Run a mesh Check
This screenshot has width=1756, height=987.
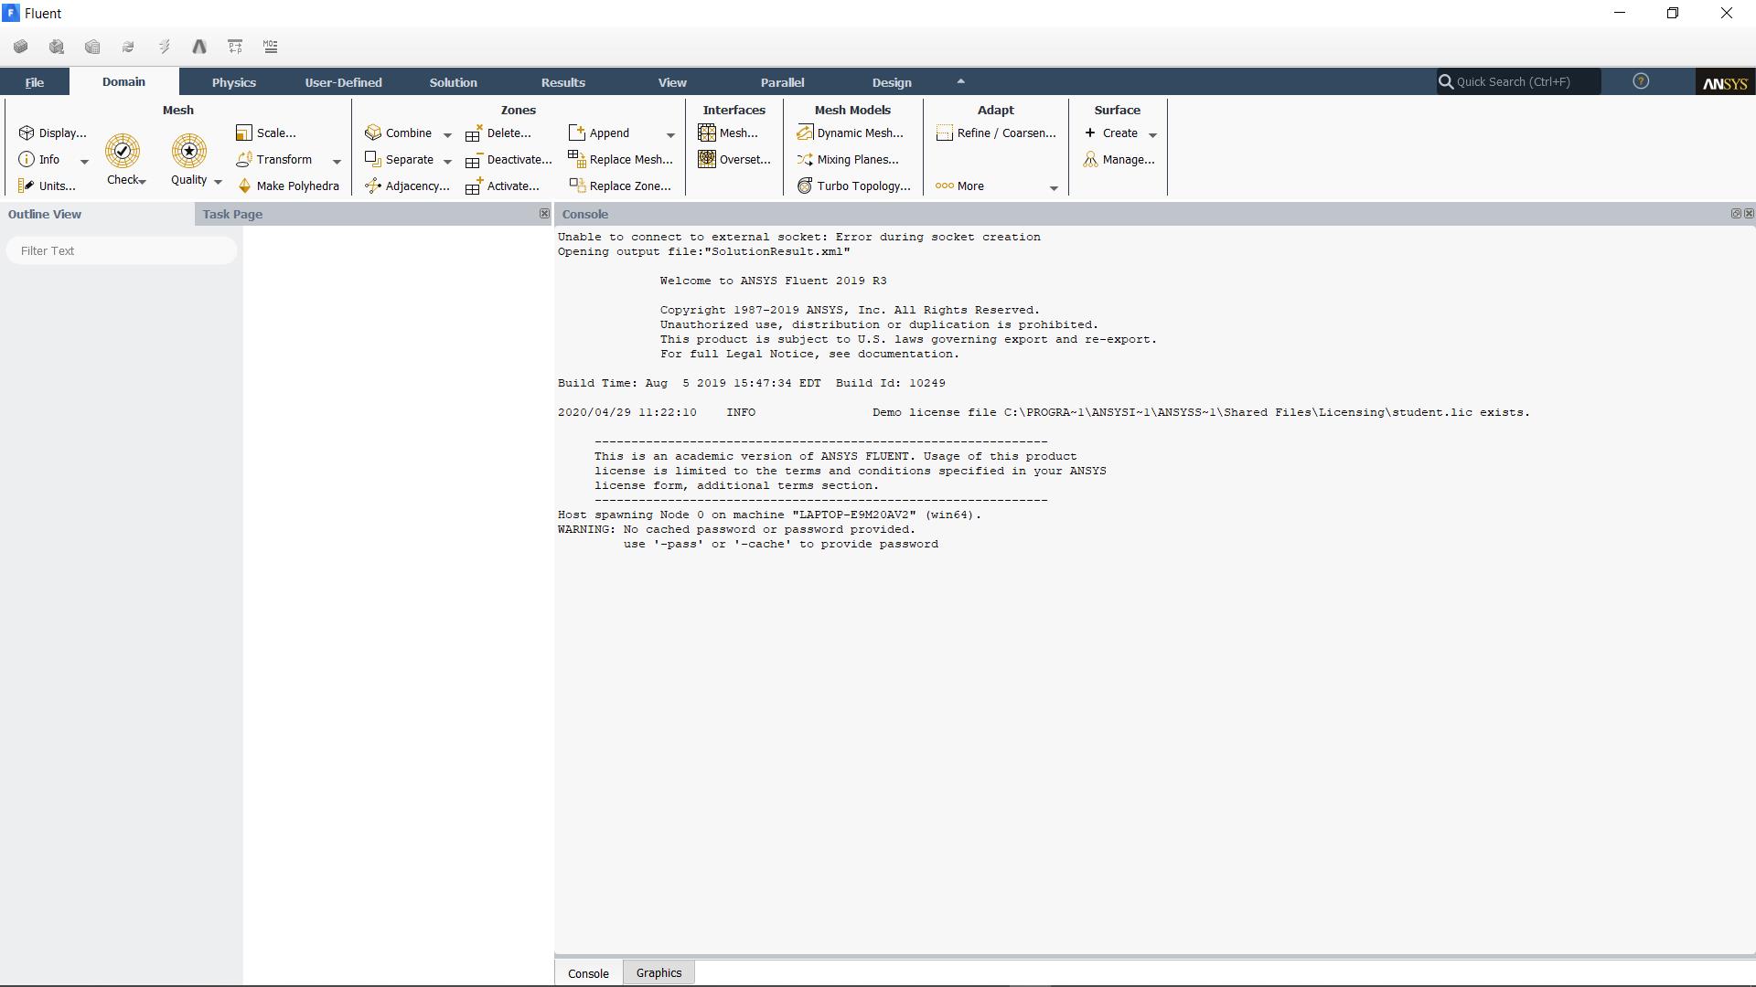click(122, 155)
